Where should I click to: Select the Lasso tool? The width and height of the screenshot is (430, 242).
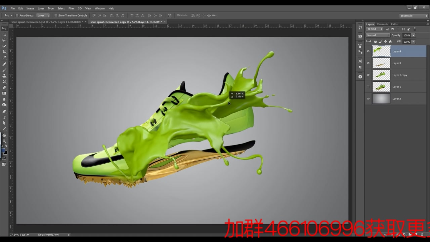coord(4,40)
